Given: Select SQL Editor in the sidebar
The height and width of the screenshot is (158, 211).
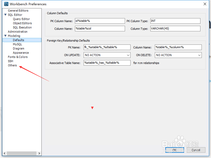Looking at the screenshot, I should tap(15, 15).
